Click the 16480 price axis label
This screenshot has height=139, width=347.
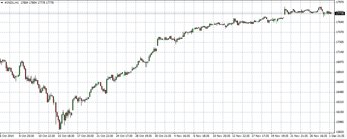tap(340, 92)
